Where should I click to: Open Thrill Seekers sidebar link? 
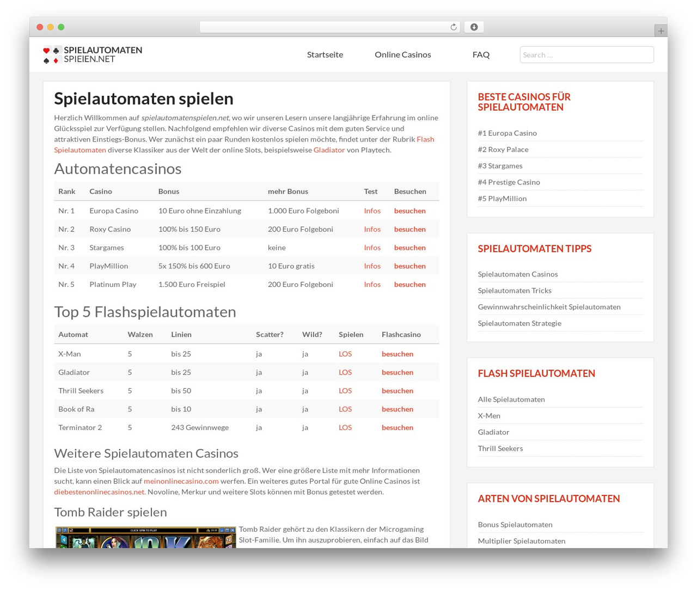[x=500, y=448]
